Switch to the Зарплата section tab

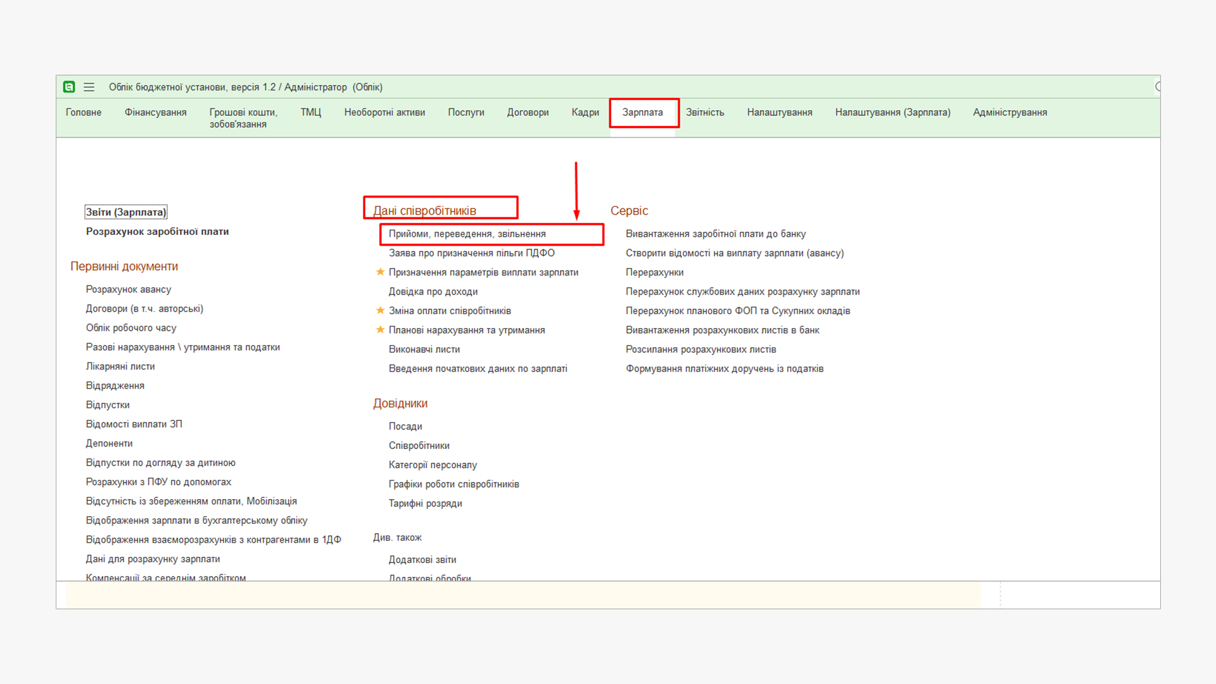(642, 112)
